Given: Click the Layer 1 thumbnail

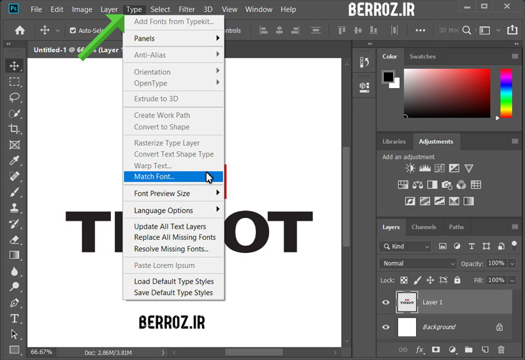Looking at the screenshot, I should coord(407,302).
